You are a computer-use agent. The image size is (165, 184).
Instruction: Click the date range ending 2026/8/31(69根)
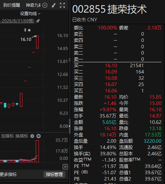pyautogui.click(x=17, y=21)
